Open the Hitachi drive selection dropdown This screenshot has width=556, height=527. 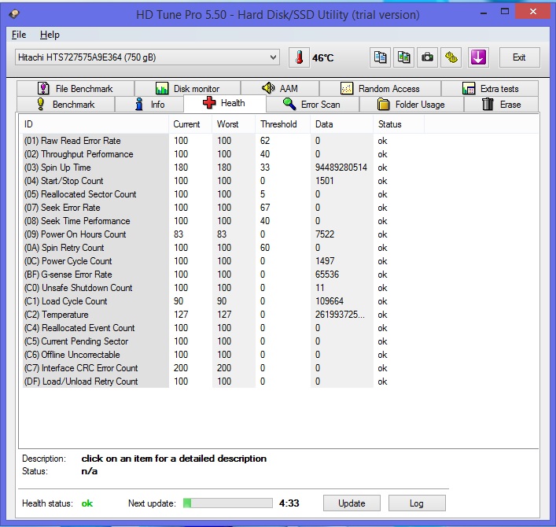point(147,57)
